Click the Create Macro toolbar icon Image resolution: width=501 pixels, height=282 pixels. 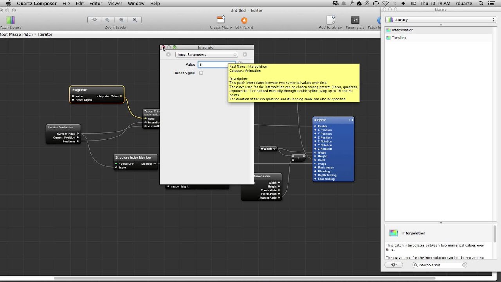point(221,20)
